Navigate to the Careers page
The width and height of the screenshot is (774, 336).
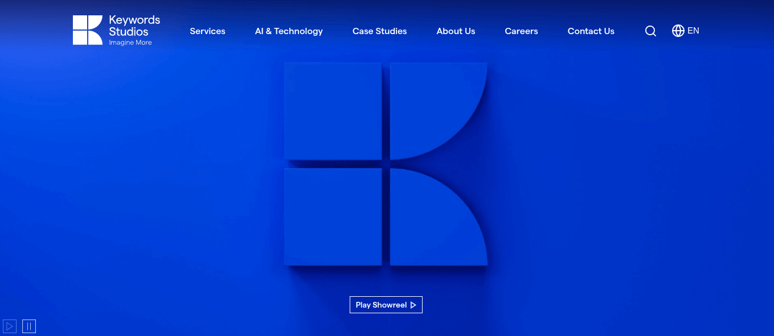(x=521, y=31)
